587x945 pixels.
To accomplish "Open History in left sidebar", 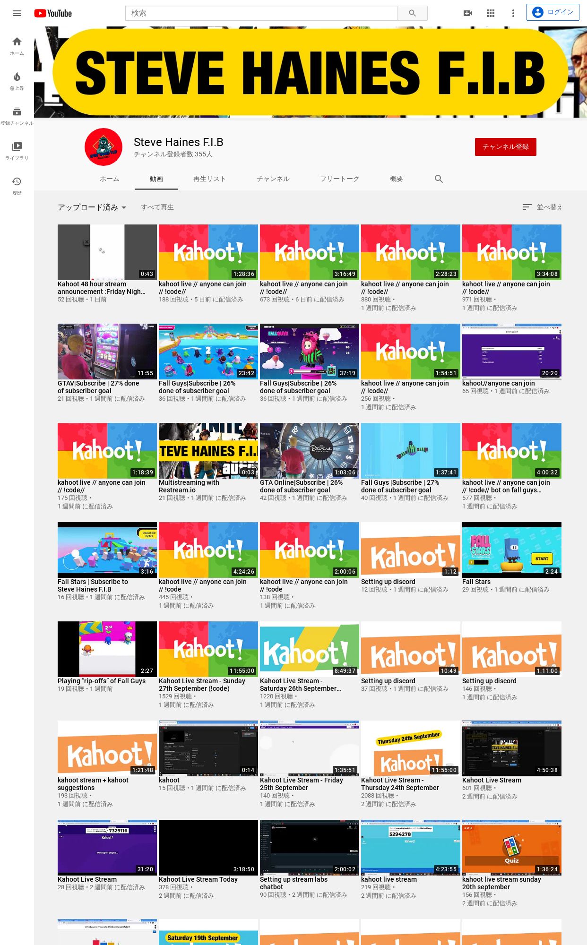I will tap(17, 186).
